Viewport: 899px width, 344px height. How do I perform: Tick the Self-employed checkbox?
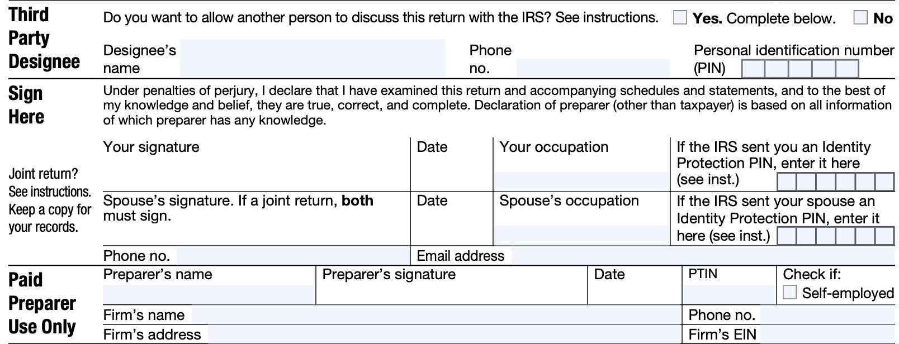[789, 292]
